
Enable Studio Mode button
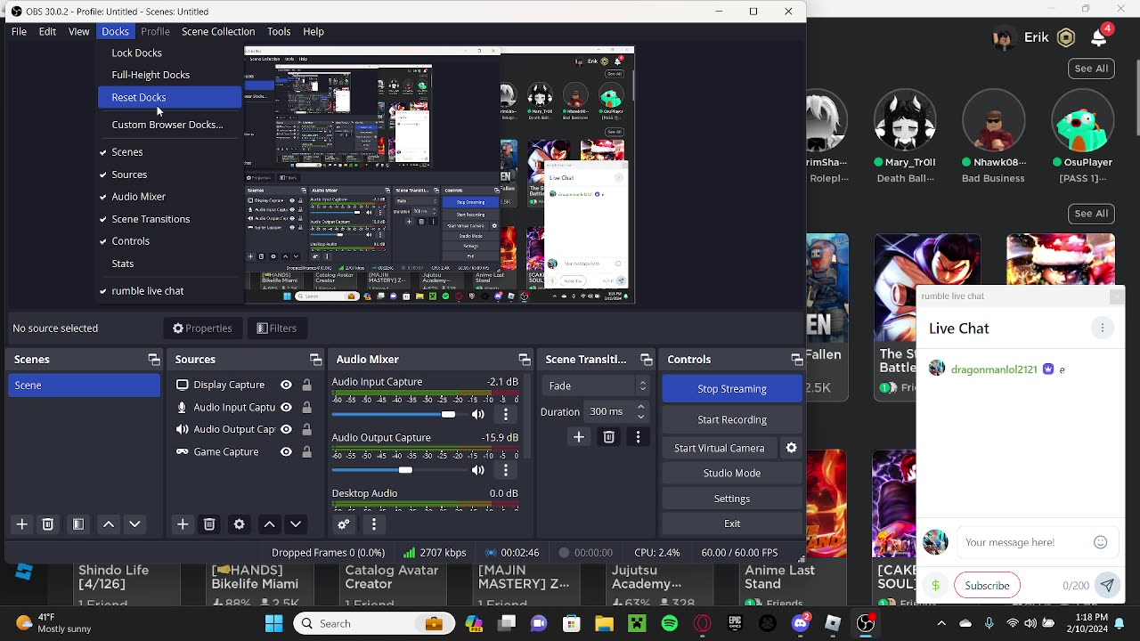(x=732, y=473)
